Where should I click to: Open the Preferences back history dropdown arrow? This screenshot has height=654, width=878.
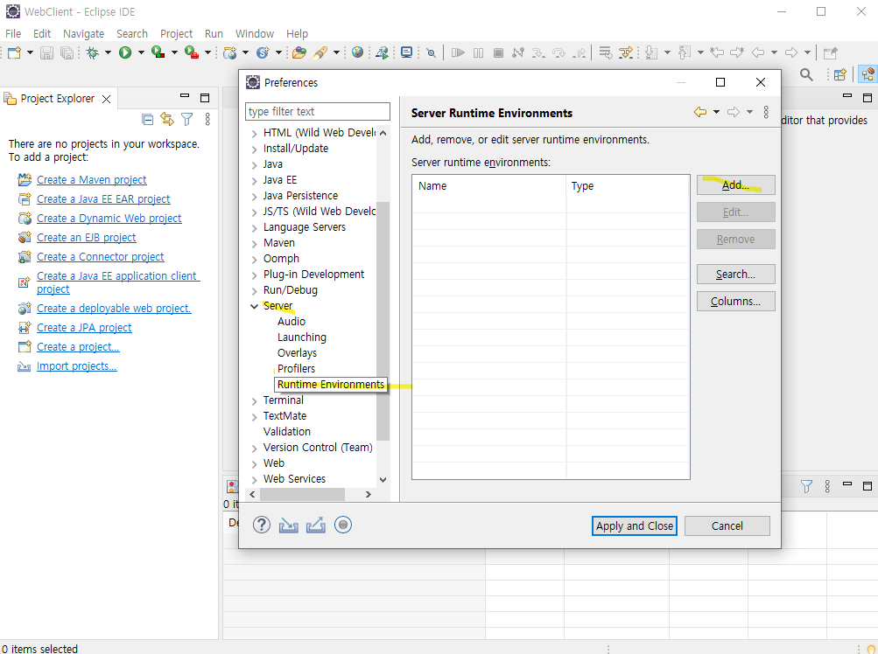tap(716, 112)
